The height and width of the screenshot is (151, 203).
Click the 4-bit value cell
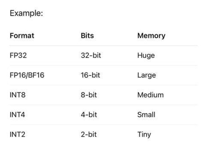click(x=89, y=115)
